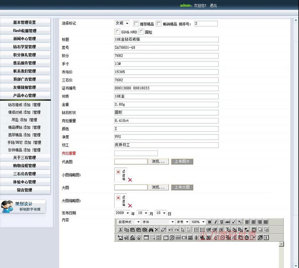This screenshot has height=268, width=299.
Task: Click the 上传图片 upload button
Action: [x=181, y=162]
